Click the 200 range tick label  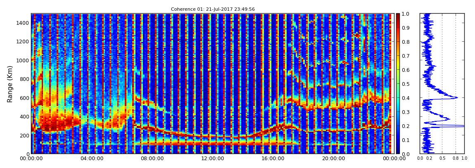click(24, 135)
